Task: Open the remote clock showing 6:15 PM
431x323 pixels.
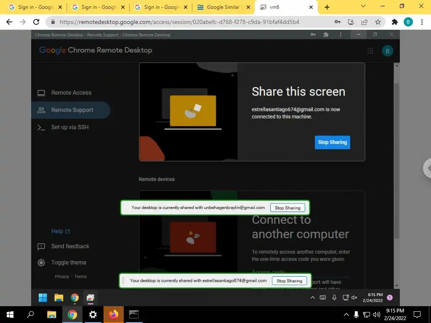Action: coord(373,297)
